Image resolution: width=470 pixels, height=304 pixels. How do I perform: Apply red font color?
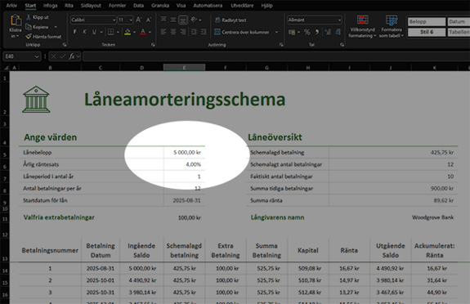143,32
